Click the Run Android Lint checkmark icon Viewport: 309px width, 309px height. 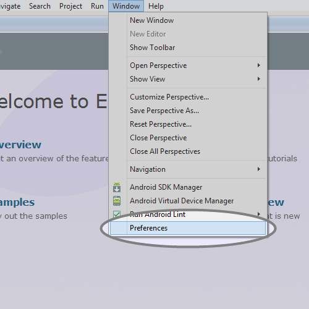(x=117, y=214)
